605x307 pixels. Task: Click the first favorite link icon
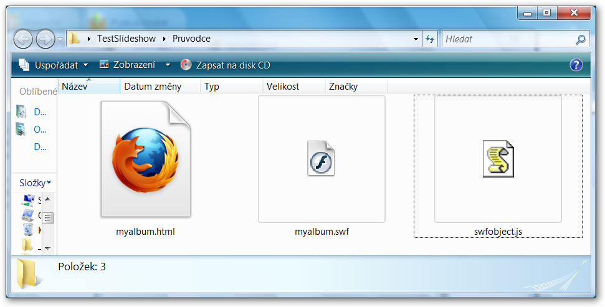21,112
